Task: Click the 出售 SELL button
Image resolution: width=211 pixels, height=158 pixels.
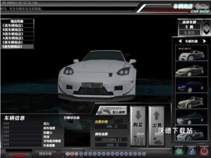Action: click(x=156, y=126)
